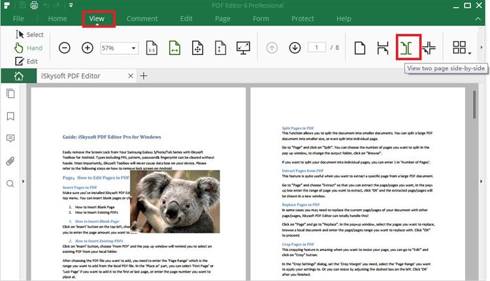Image resolution: width=490 pixels, height=281 pixels.
Task: Click the koala image in document
Action: coord(175,202)
